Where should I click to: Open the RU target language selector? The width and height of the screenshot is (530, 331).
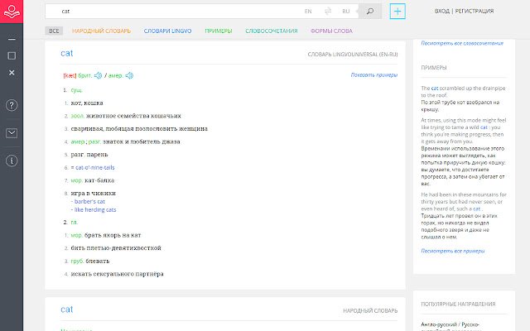coord(346,12)
